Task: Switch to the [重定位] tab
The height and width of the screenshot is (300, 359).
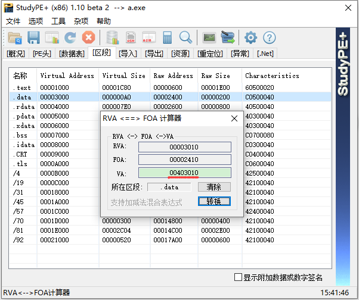Action: tap(210, 54)
